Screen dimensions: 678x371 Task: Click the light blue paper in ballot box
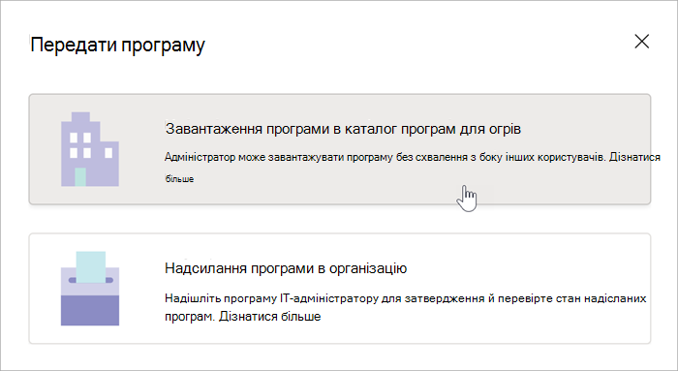91,267
